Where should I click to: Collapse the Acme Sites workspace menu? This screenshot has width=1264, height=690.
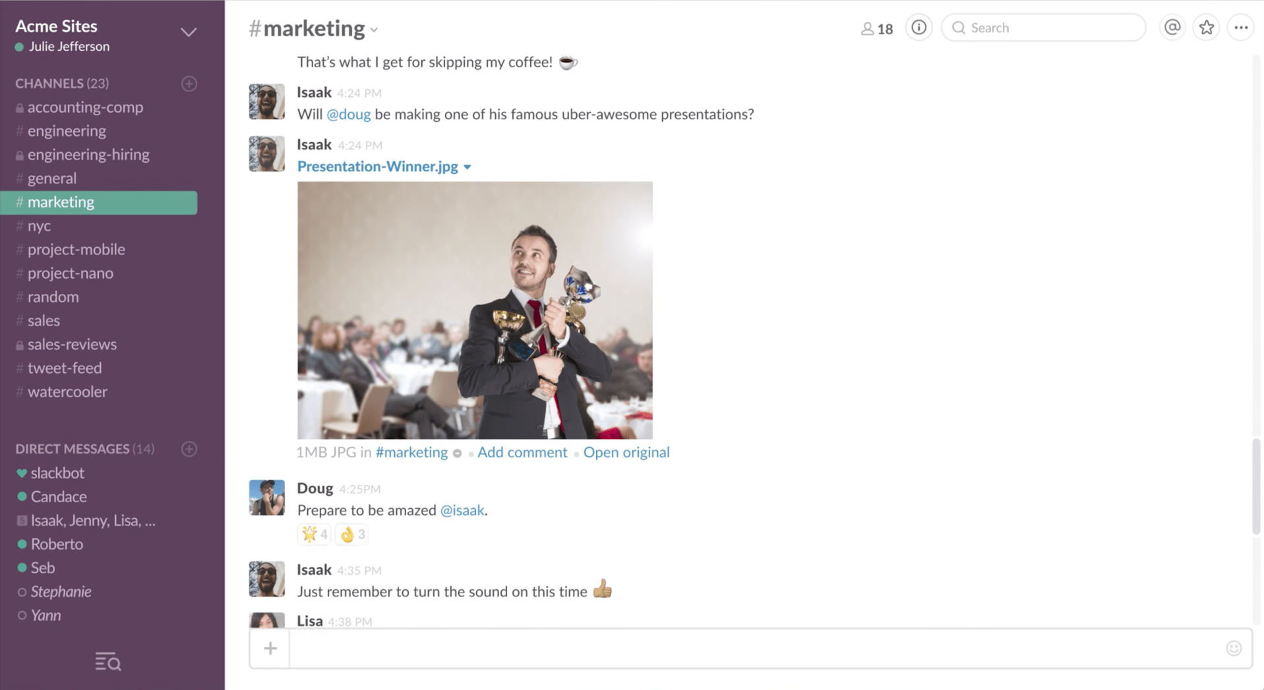tap(189, 32)
